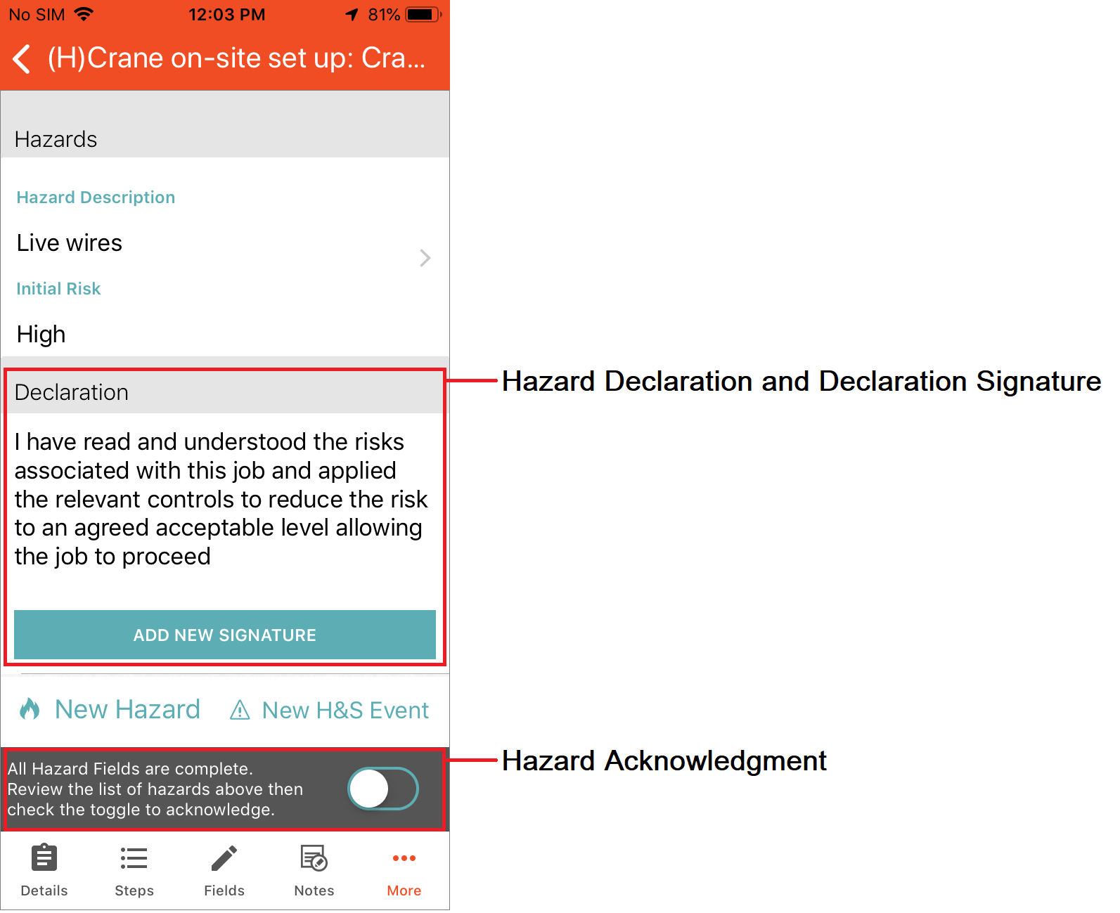
Task: Tap the All Hazard Fields complete message
Action: (x=155, y=789)
